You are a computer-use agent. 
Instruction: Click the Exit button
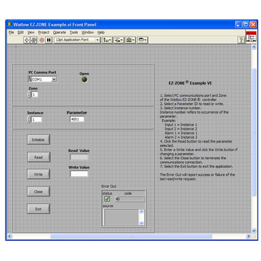point(39,209)
